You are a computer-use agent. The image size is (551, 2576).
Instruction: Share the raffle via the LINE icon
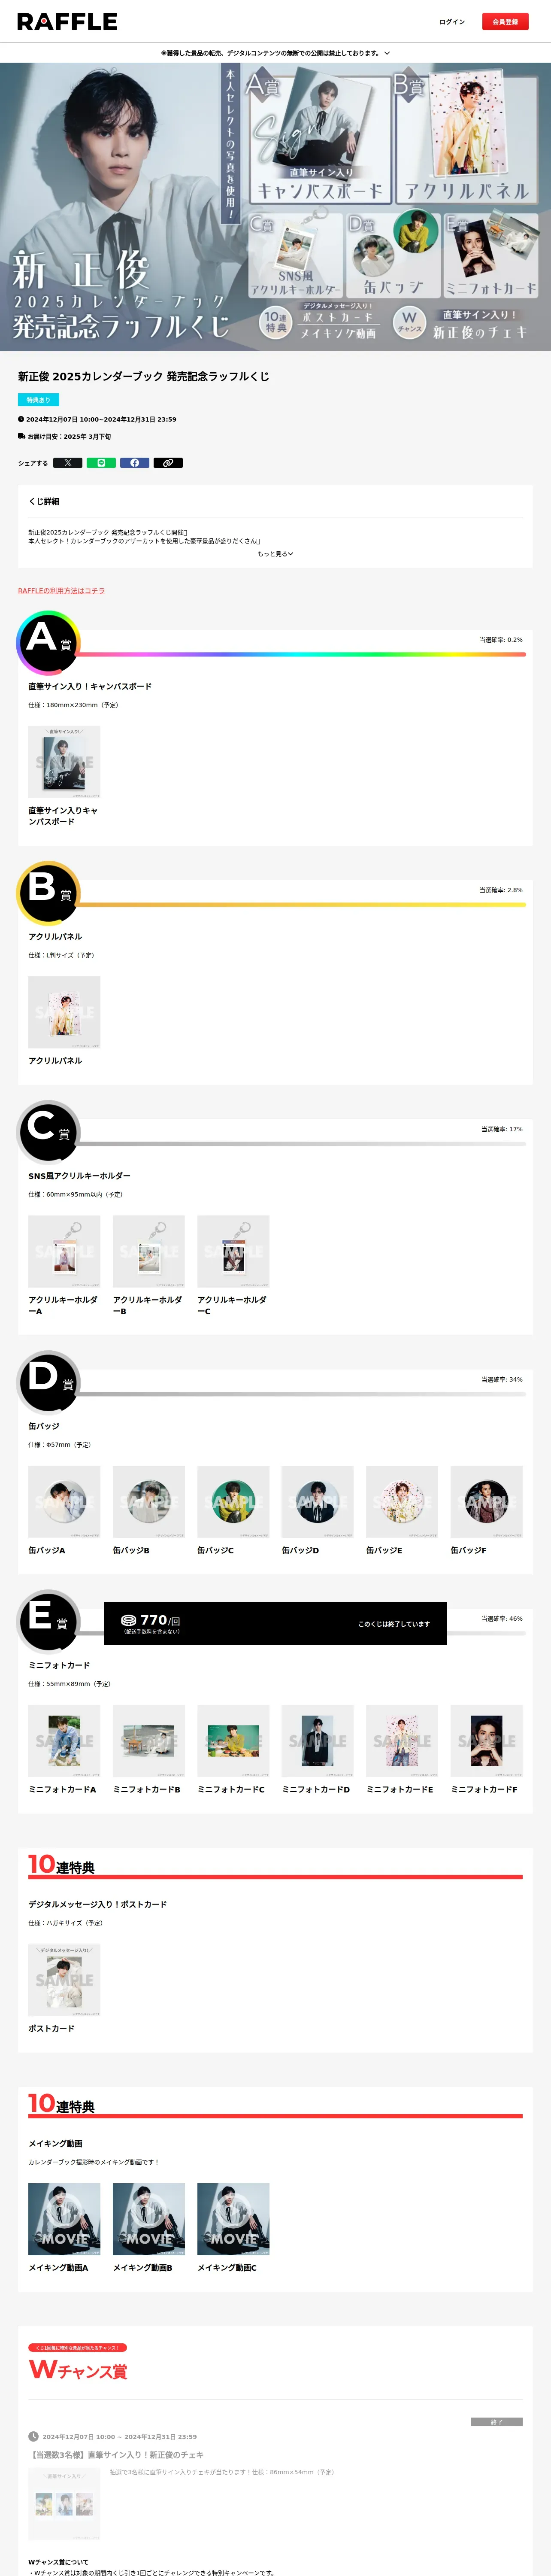pos(101,463)
